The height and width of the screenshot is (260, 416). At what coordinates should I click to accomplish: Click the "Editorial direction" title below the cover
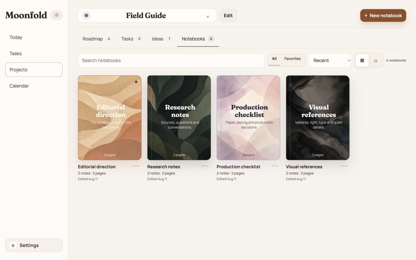pyautogui.click(x=97, y=167)
